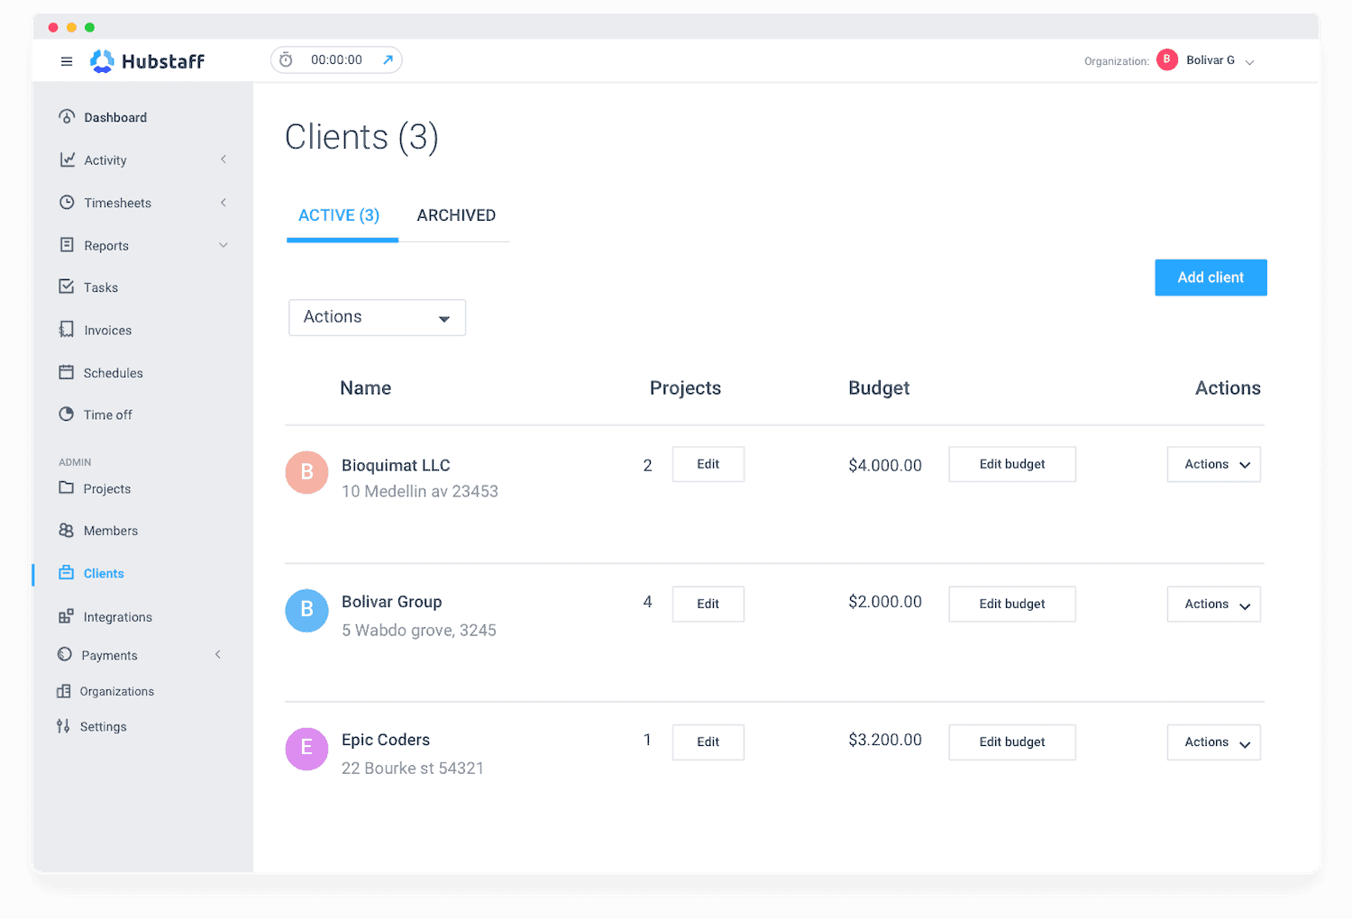
Task: Open Members in sidebar
Action: (x=111, y=531)
